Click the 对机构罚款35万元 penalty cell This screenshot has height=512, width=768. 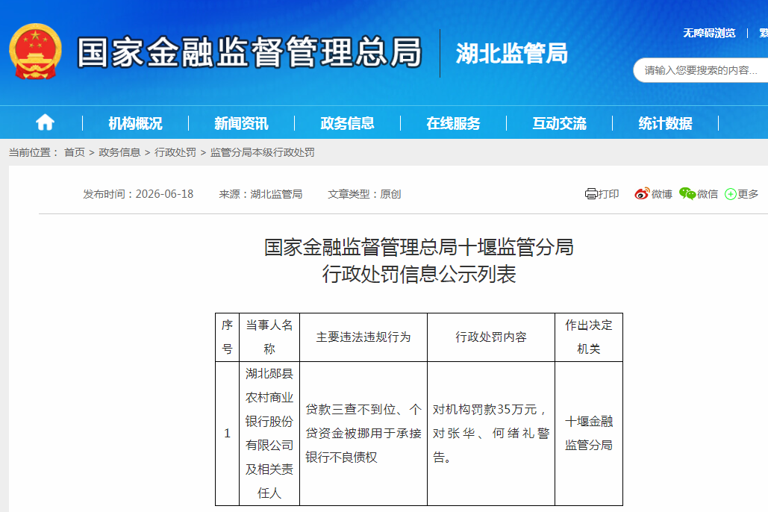tap(491, 434)
